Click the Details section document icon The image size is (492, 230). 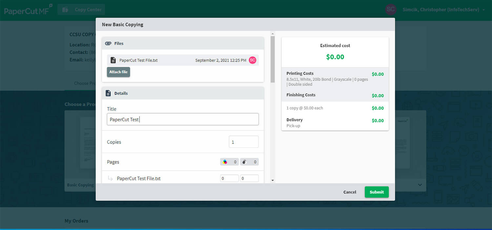(108, 93)
